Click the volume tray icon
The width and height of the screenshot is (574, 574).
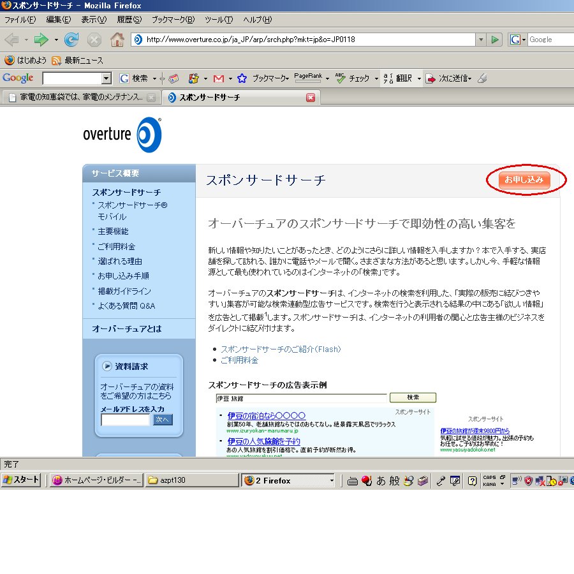pyautogui.click(x=517, y=481)
